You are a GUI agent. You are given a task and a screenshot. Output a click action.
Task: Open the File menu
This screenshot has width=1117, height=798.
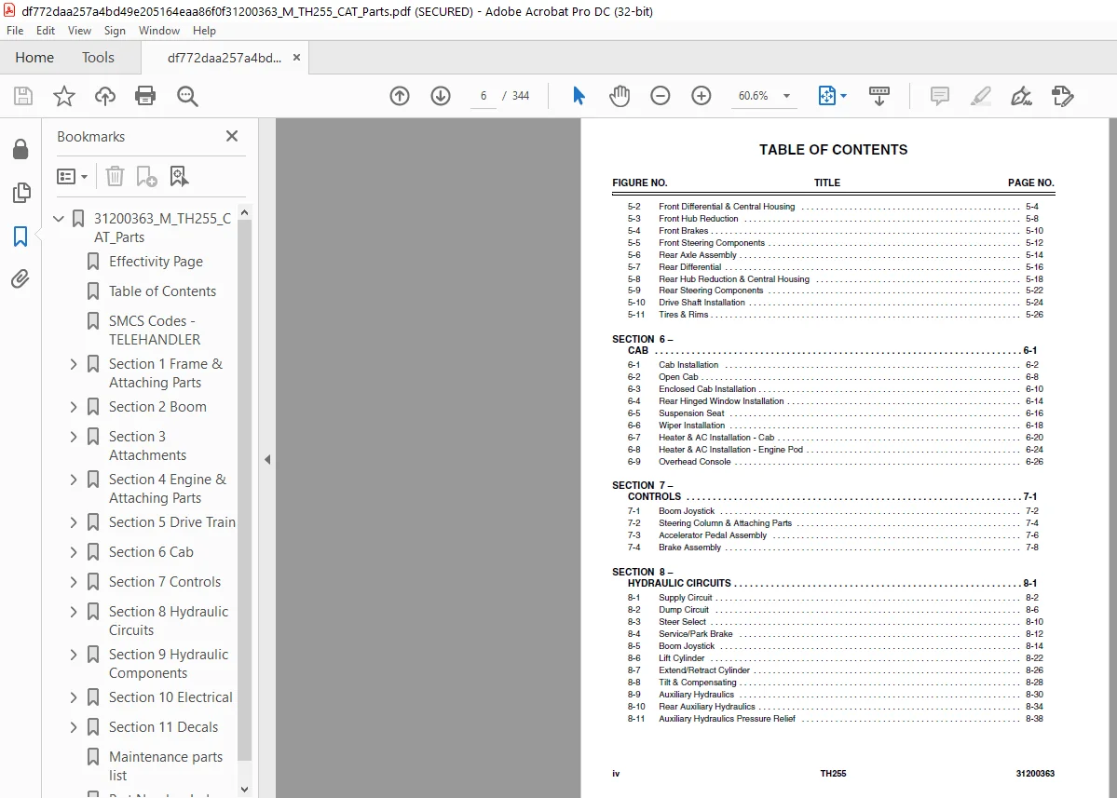(15, 31)
